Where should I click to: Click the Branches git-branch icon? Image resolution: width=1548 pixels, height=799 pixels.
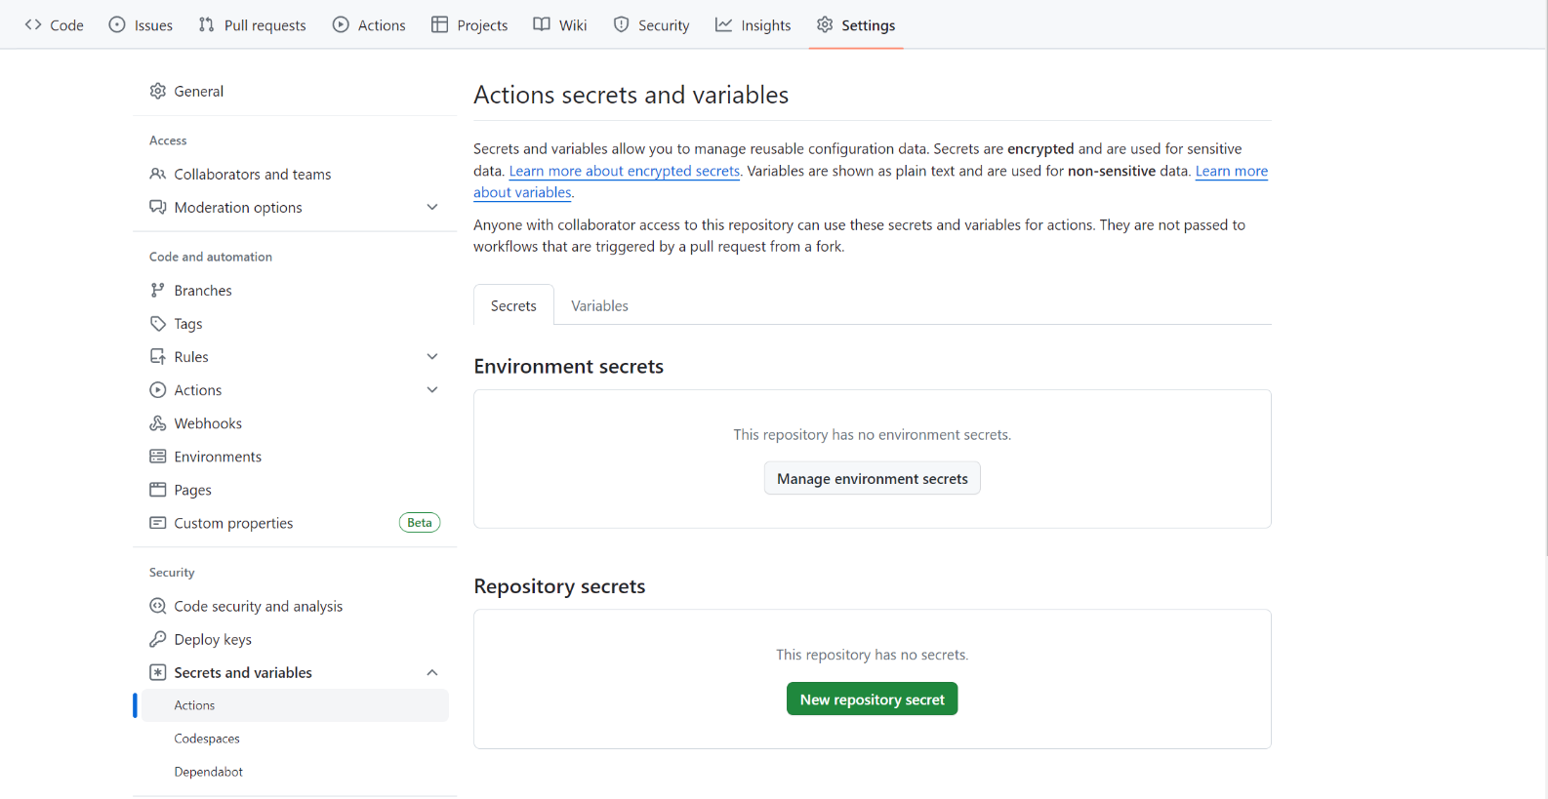point(158,291)
